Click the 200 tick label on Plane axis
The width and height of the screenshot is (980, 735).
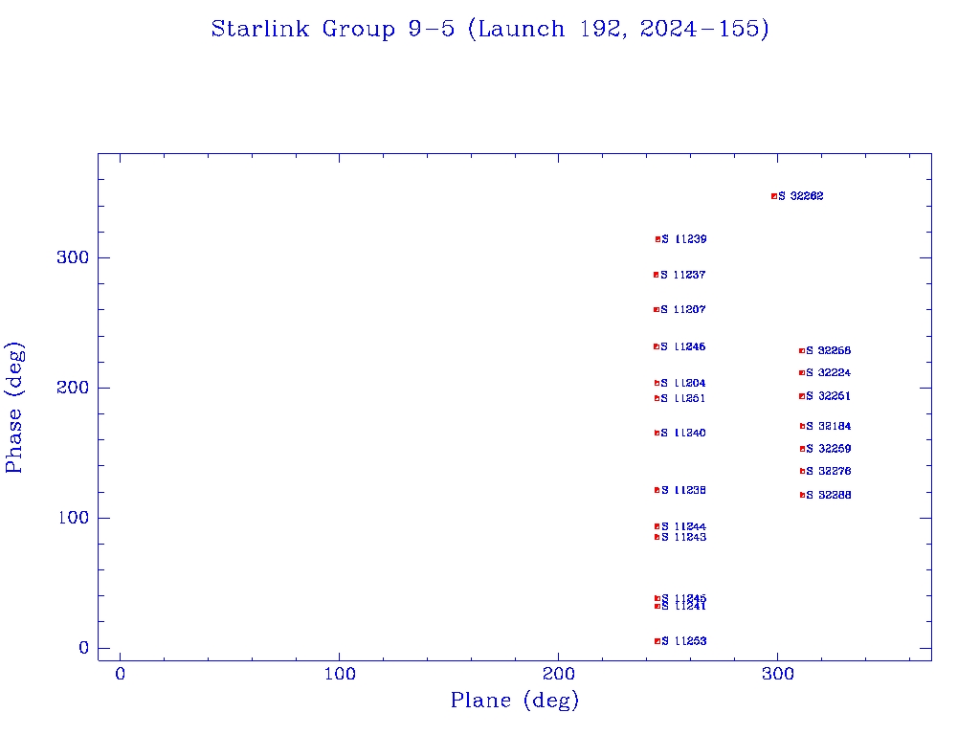pyautogui.click(x=558, y=675)
